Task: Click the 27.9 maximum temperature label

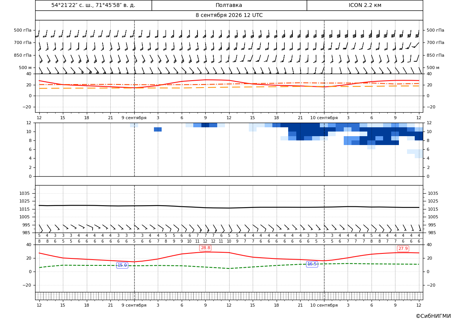Action: [403, 248]
